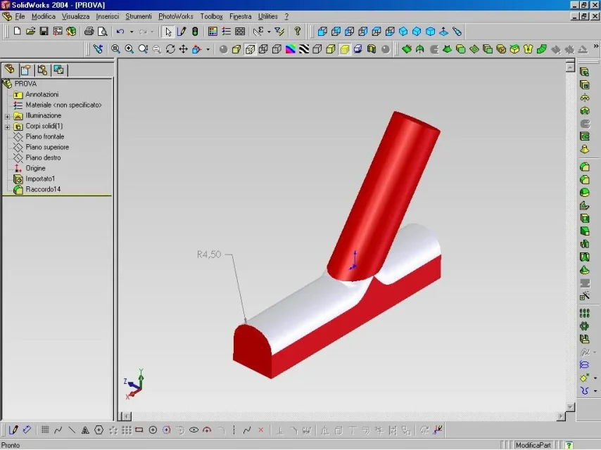Select the Line sketch tool
Viewport: 601px width, 450px height.
coord(72,430)
